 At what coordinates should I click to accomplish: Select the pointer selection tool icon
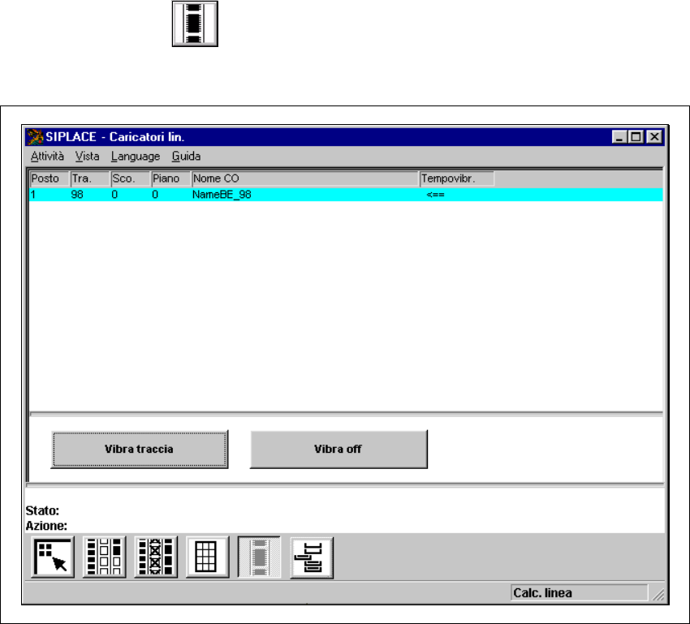pos(53,557)
